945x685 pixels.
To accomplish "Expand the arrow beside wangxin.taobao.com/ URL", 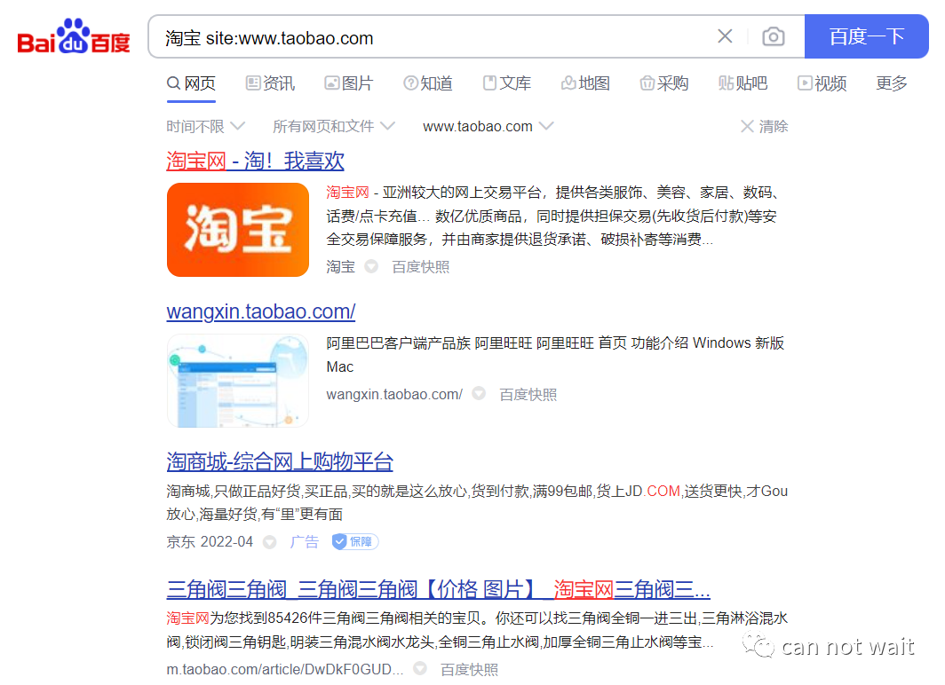I will click(x=479, y=394).
